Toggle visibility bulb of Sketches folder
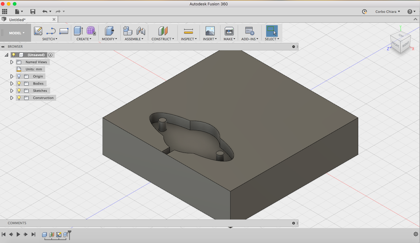This screenshot has height=243, width=420. click(19, 91)
